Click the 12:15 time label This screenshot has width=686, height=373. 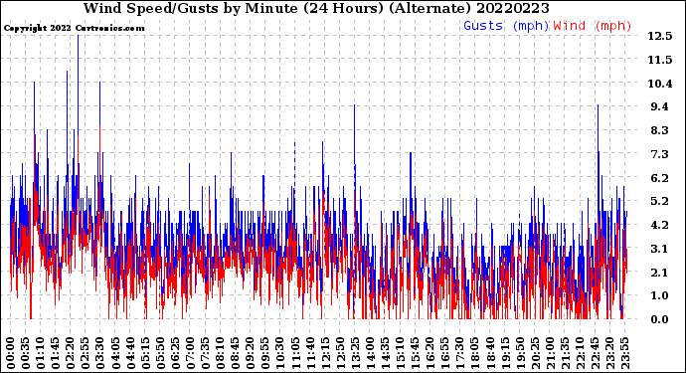click(x=325, y=353)
